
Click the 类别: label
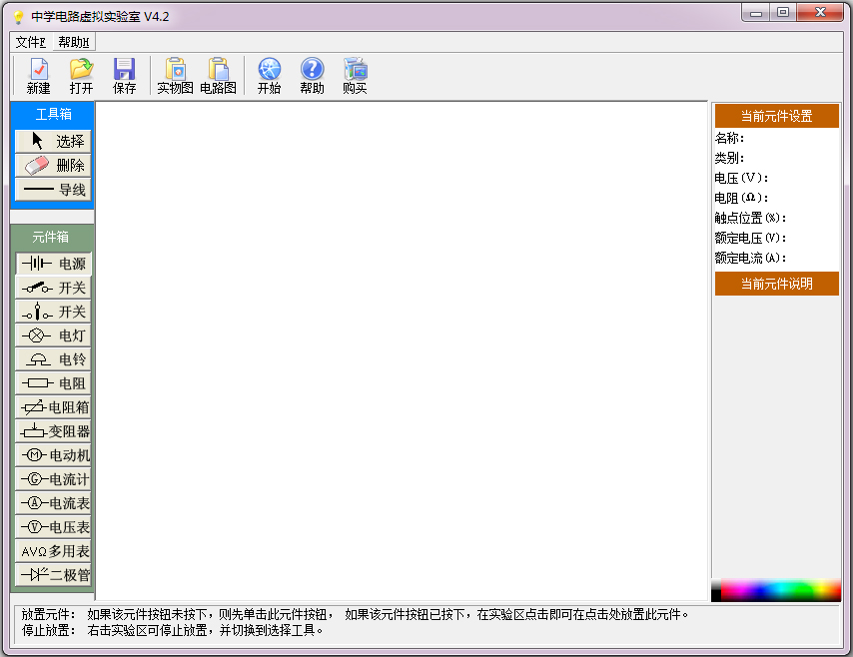pyautogui.click(x=729, y=158)
